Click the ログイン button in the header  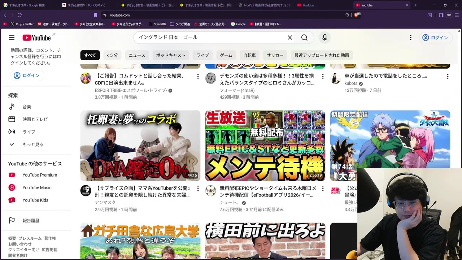(x=435, y=38)
